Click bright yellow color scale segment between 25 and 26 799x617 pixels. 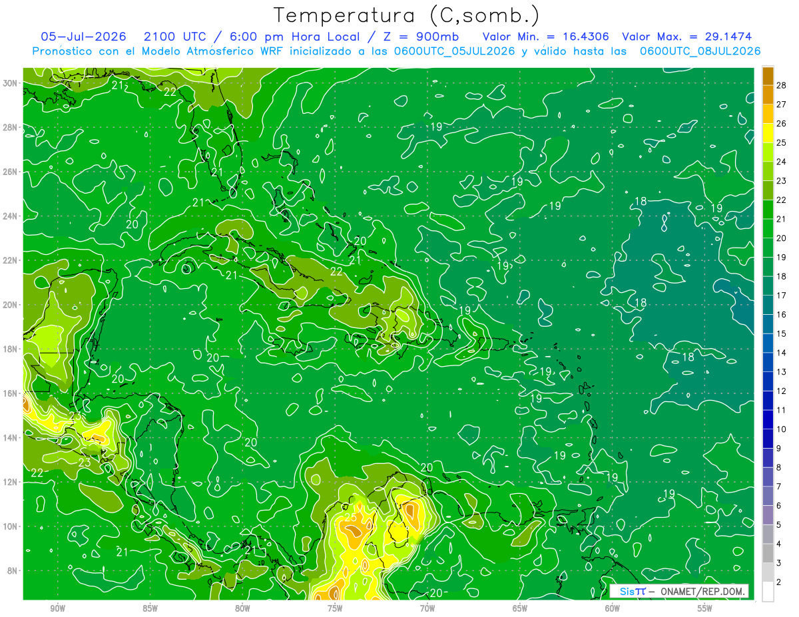pos(768,132)
